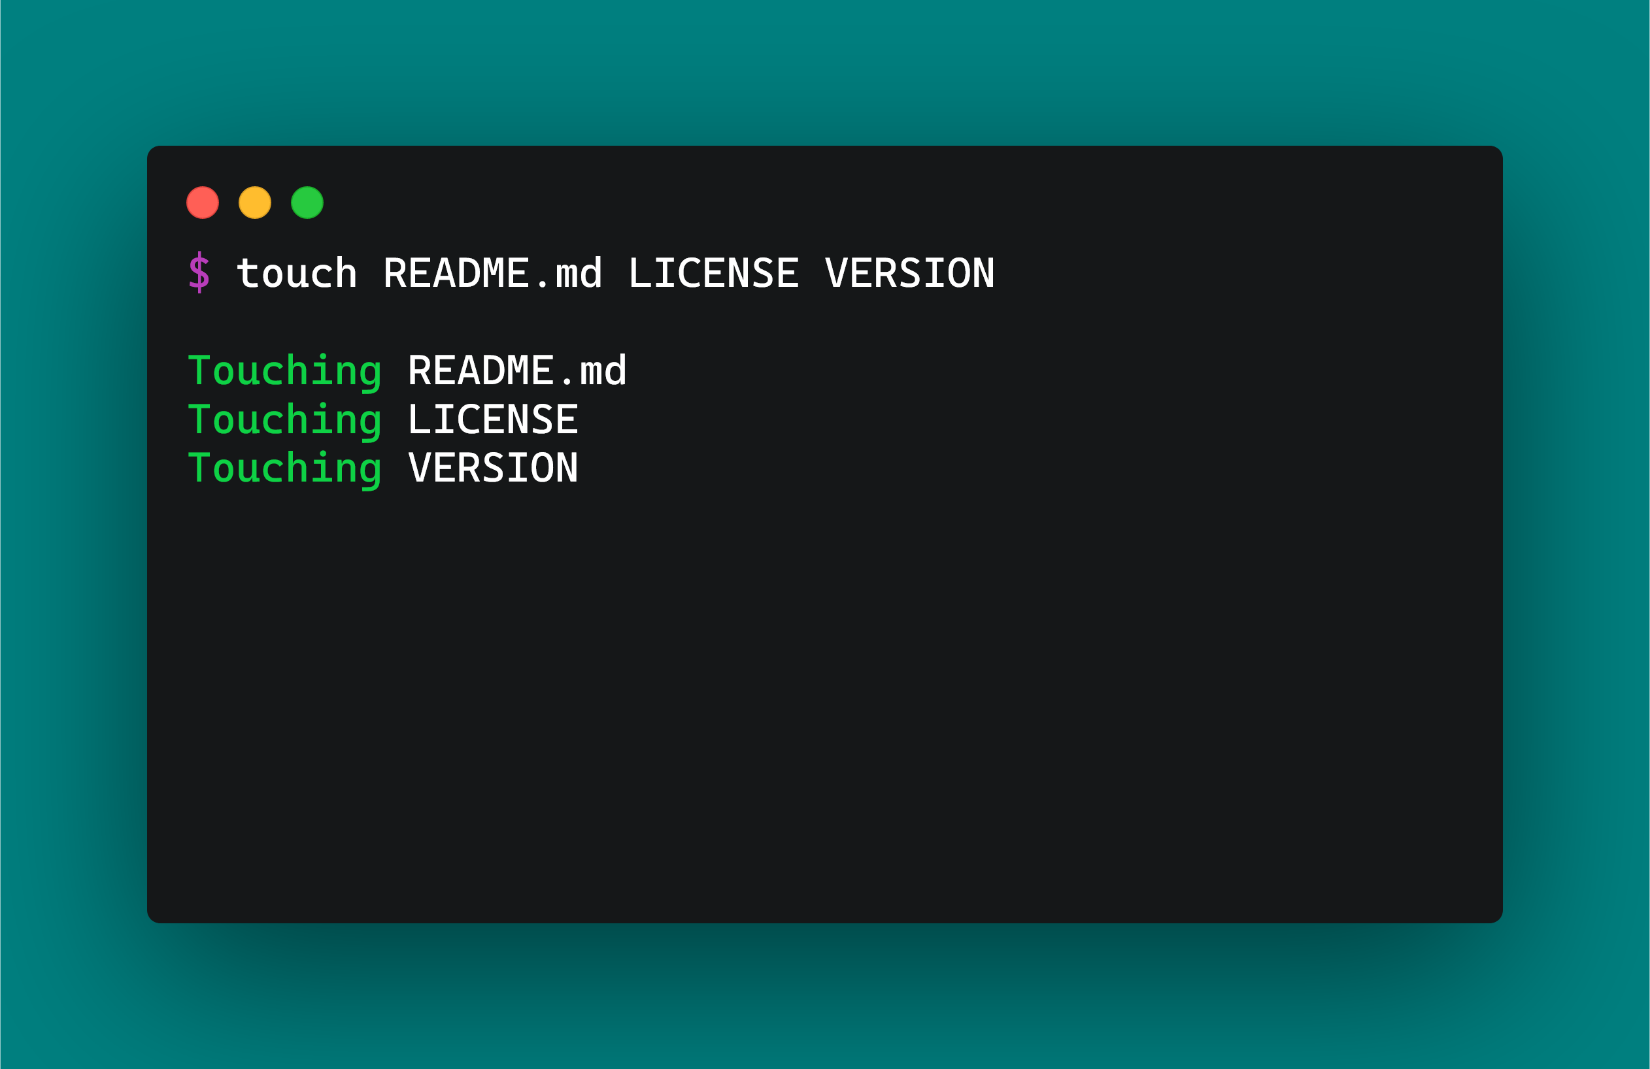The width and height of the screenshot is (1650, 1069).
Task: Maximize window using the green dot
Action: point(307,203)
